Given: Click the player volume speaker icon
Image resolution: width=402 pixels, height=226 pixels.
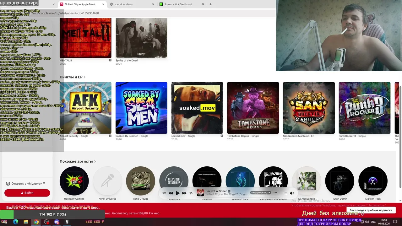Looking at the screenshot, I should pos(292,193).
